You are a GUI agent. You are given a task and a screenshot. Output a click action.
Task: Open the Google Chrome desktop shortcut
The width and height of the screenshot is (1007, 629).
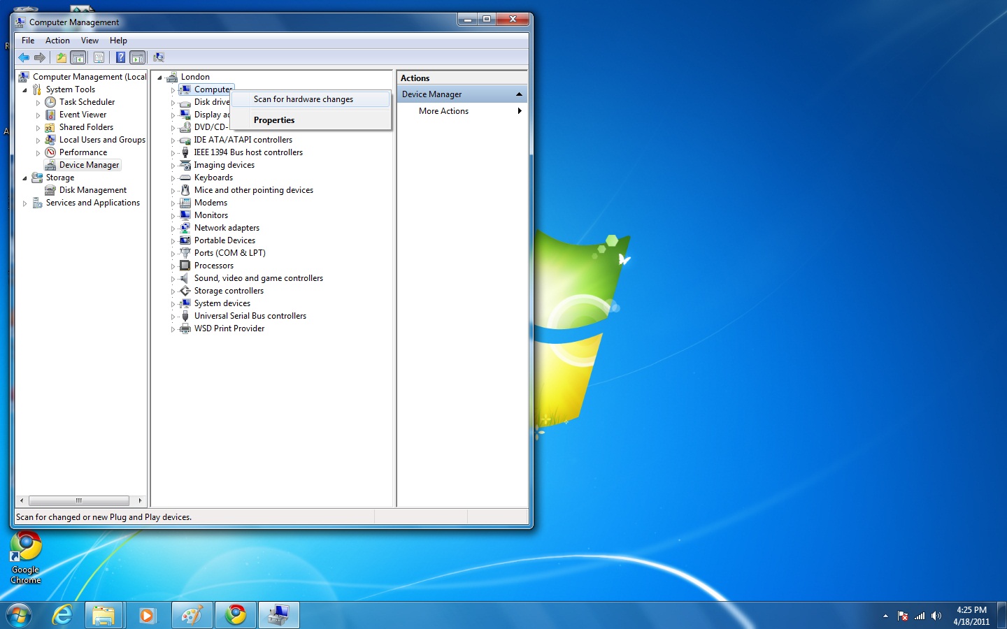(26, 558)
